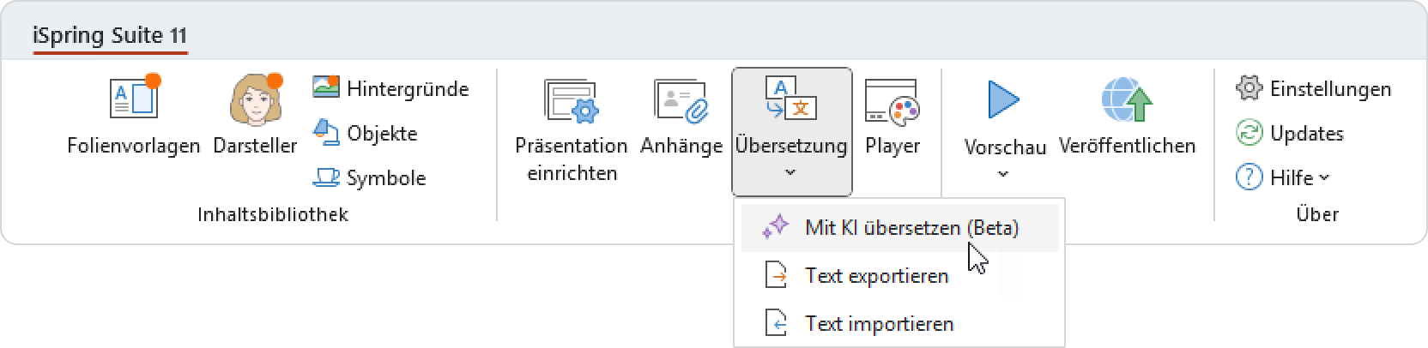Expand the Vorschau dropdown arrow
Image resolution: width=1428 pixels, height=348 pixels.
[x=1004, y=174]
